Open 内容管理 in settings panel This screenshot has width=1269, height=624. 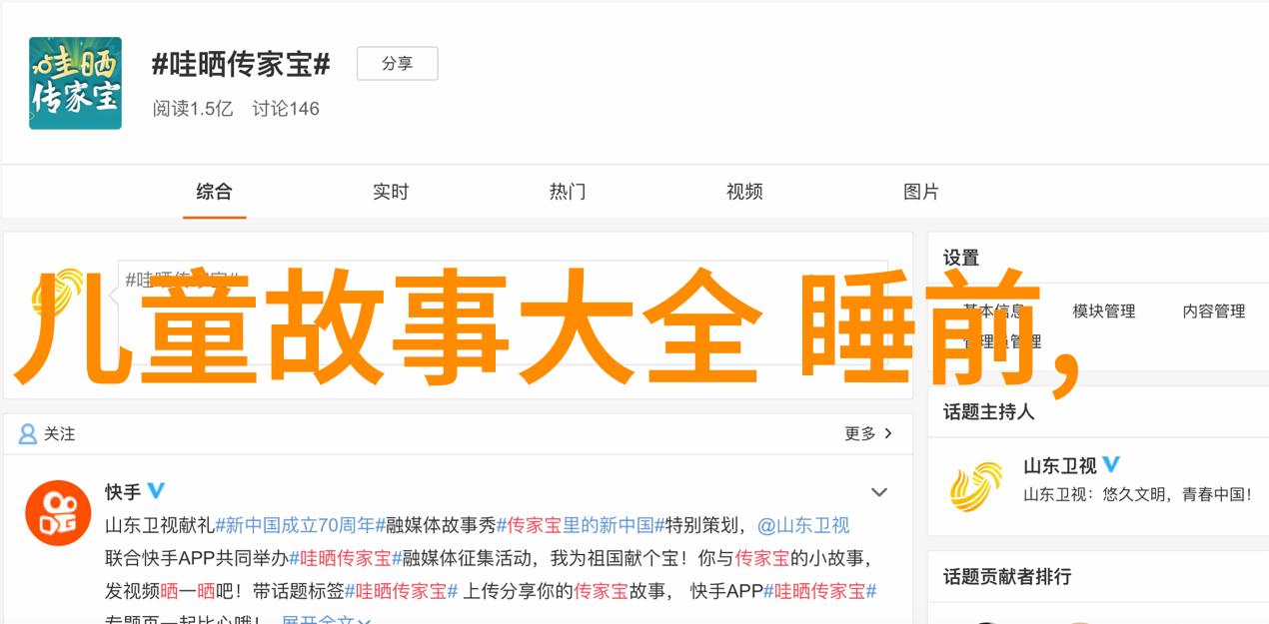[x=1214, y=312]
